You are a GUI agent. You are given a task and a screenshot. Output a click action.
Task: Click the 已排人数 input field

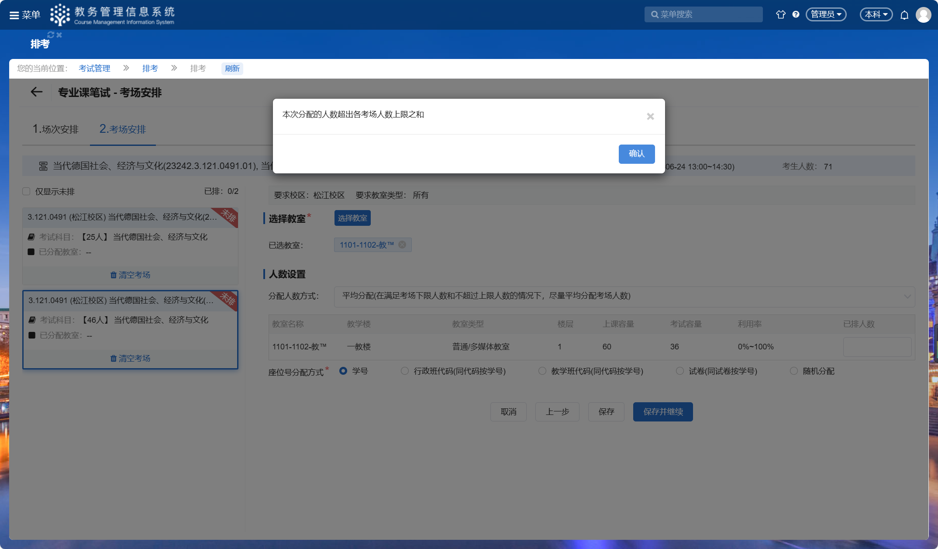pyautogui.click(x=877, y=347)
